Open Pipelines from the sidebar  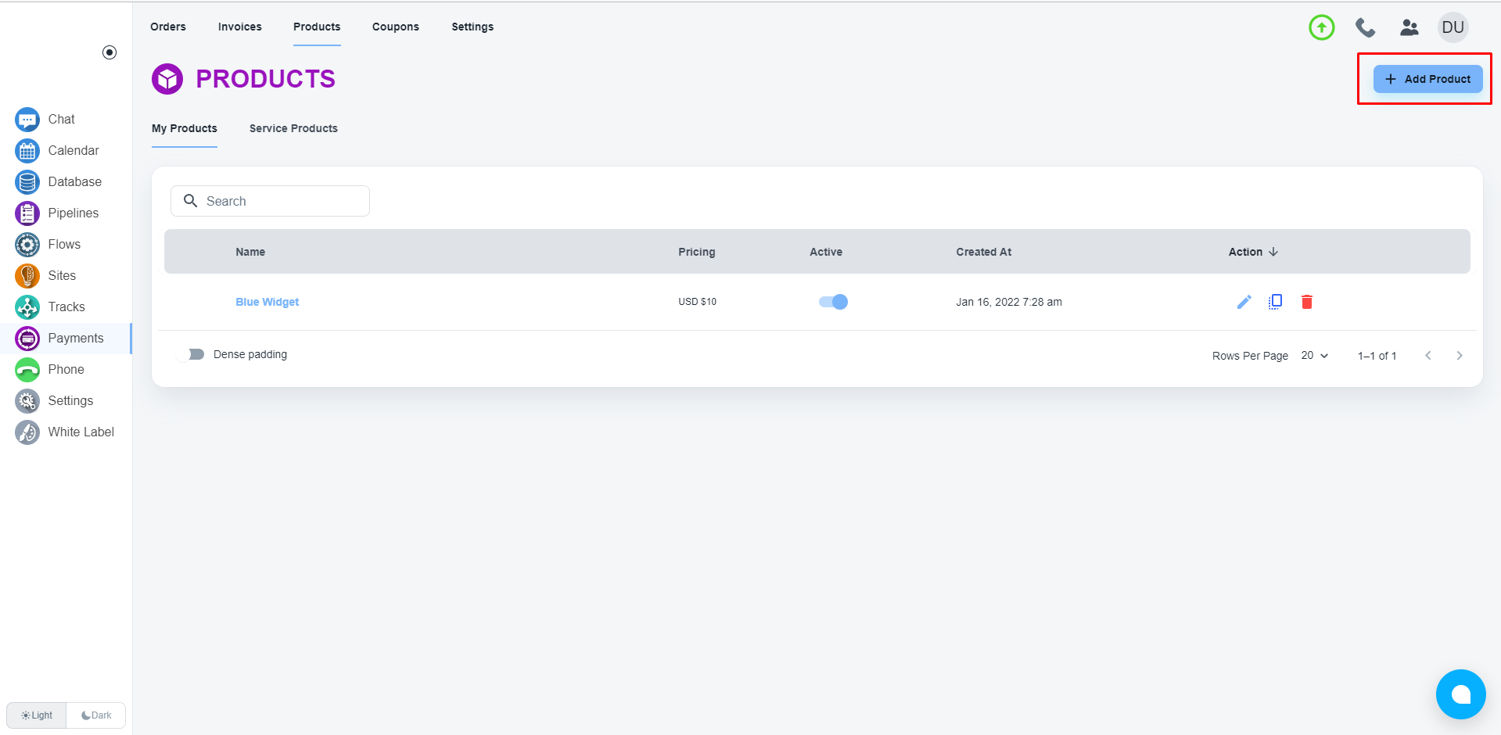(73, 213)
